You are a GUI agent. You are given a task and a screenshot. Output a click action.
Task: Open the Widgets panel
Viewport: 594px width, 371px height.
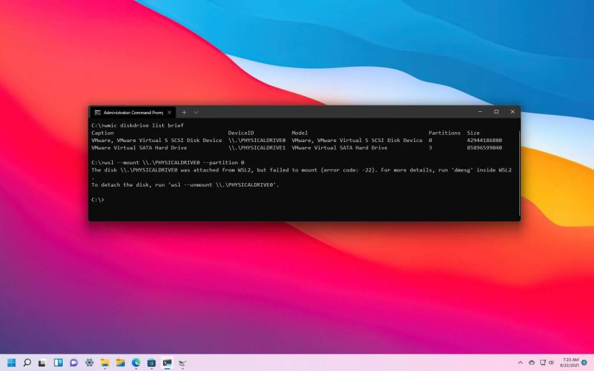pyautogui.click(x=58, y=362)
